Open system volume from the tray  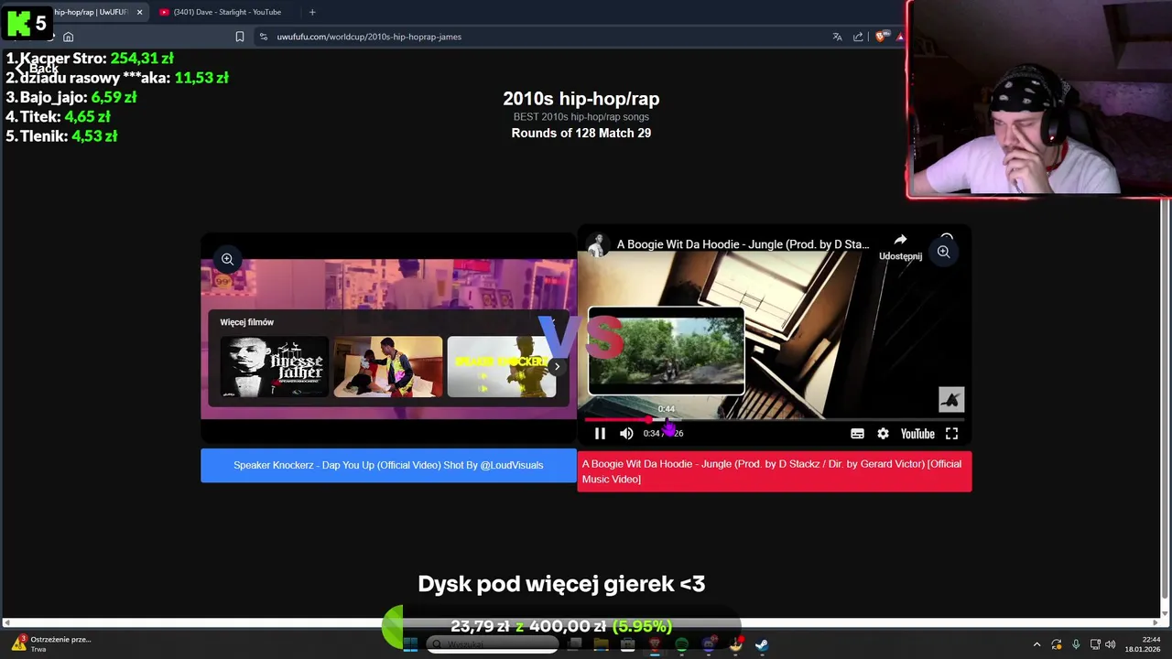(1110, 644)
